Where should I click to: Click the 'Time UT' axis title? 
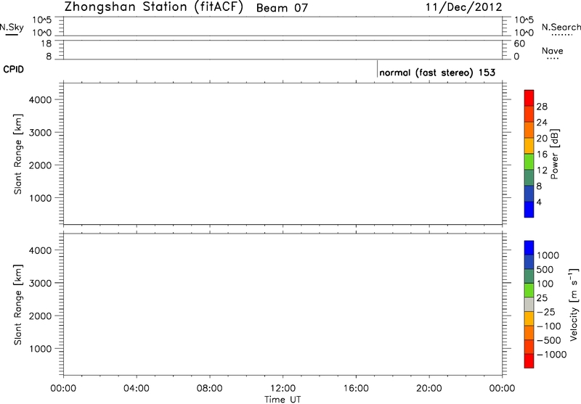point(283,399)
